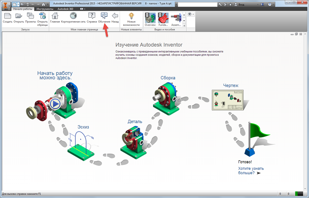309x198 pixels.
Task: Restore the inner document window
Action: tap(296, 34)
